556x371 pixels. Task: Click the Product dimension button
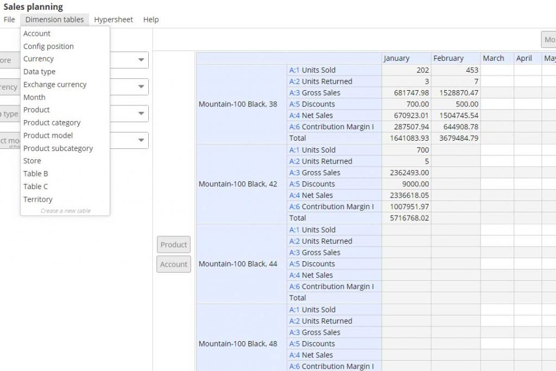tap(174, 244)
